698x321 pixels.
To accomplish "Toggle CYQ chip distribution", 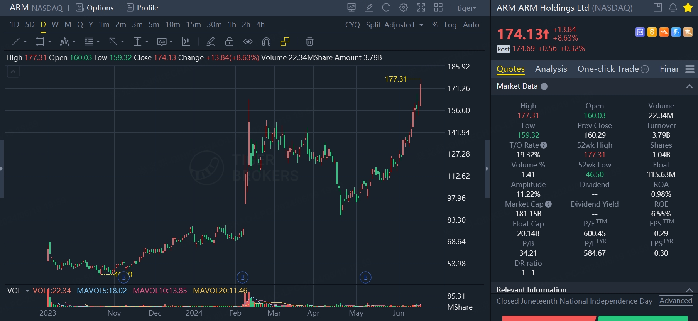I will [x=353, y=25].
